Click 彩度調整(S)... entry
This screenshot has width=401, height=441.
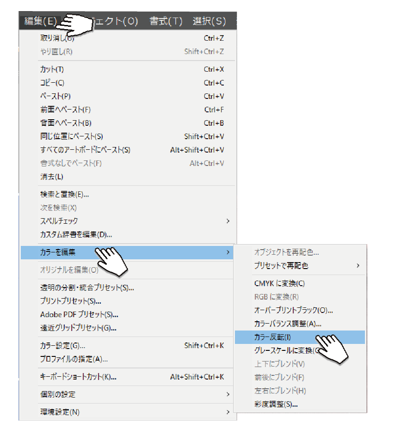[x=276, y=404]
